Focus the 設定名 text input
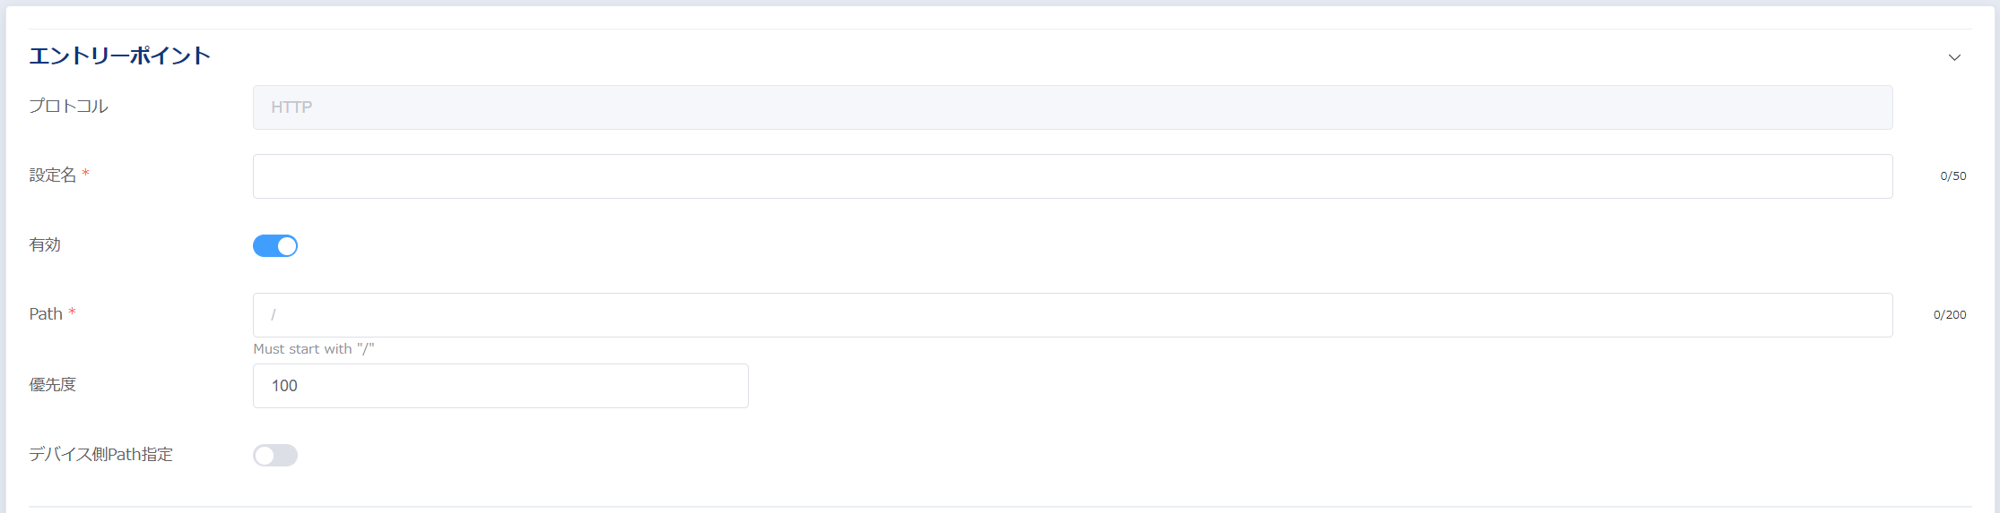This screenshot has width=2000, height=513. 1073,176
